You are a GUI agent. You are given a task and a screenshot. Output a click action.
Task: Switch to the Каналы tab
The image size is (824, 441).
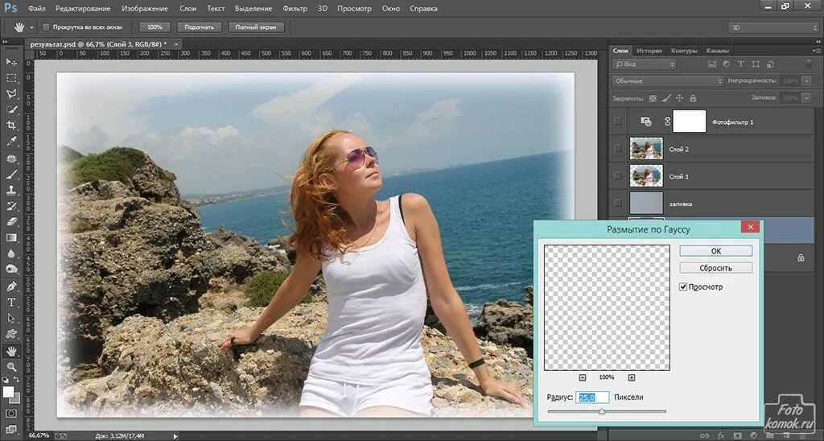coord(717,51)
